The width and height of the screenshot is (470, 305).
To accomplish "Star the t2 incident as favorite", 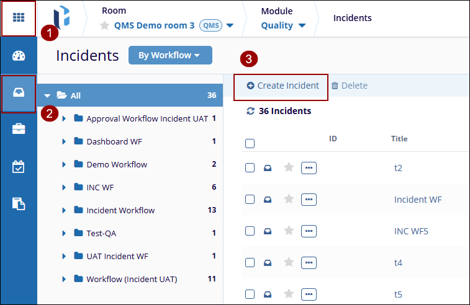I will 288,167.
